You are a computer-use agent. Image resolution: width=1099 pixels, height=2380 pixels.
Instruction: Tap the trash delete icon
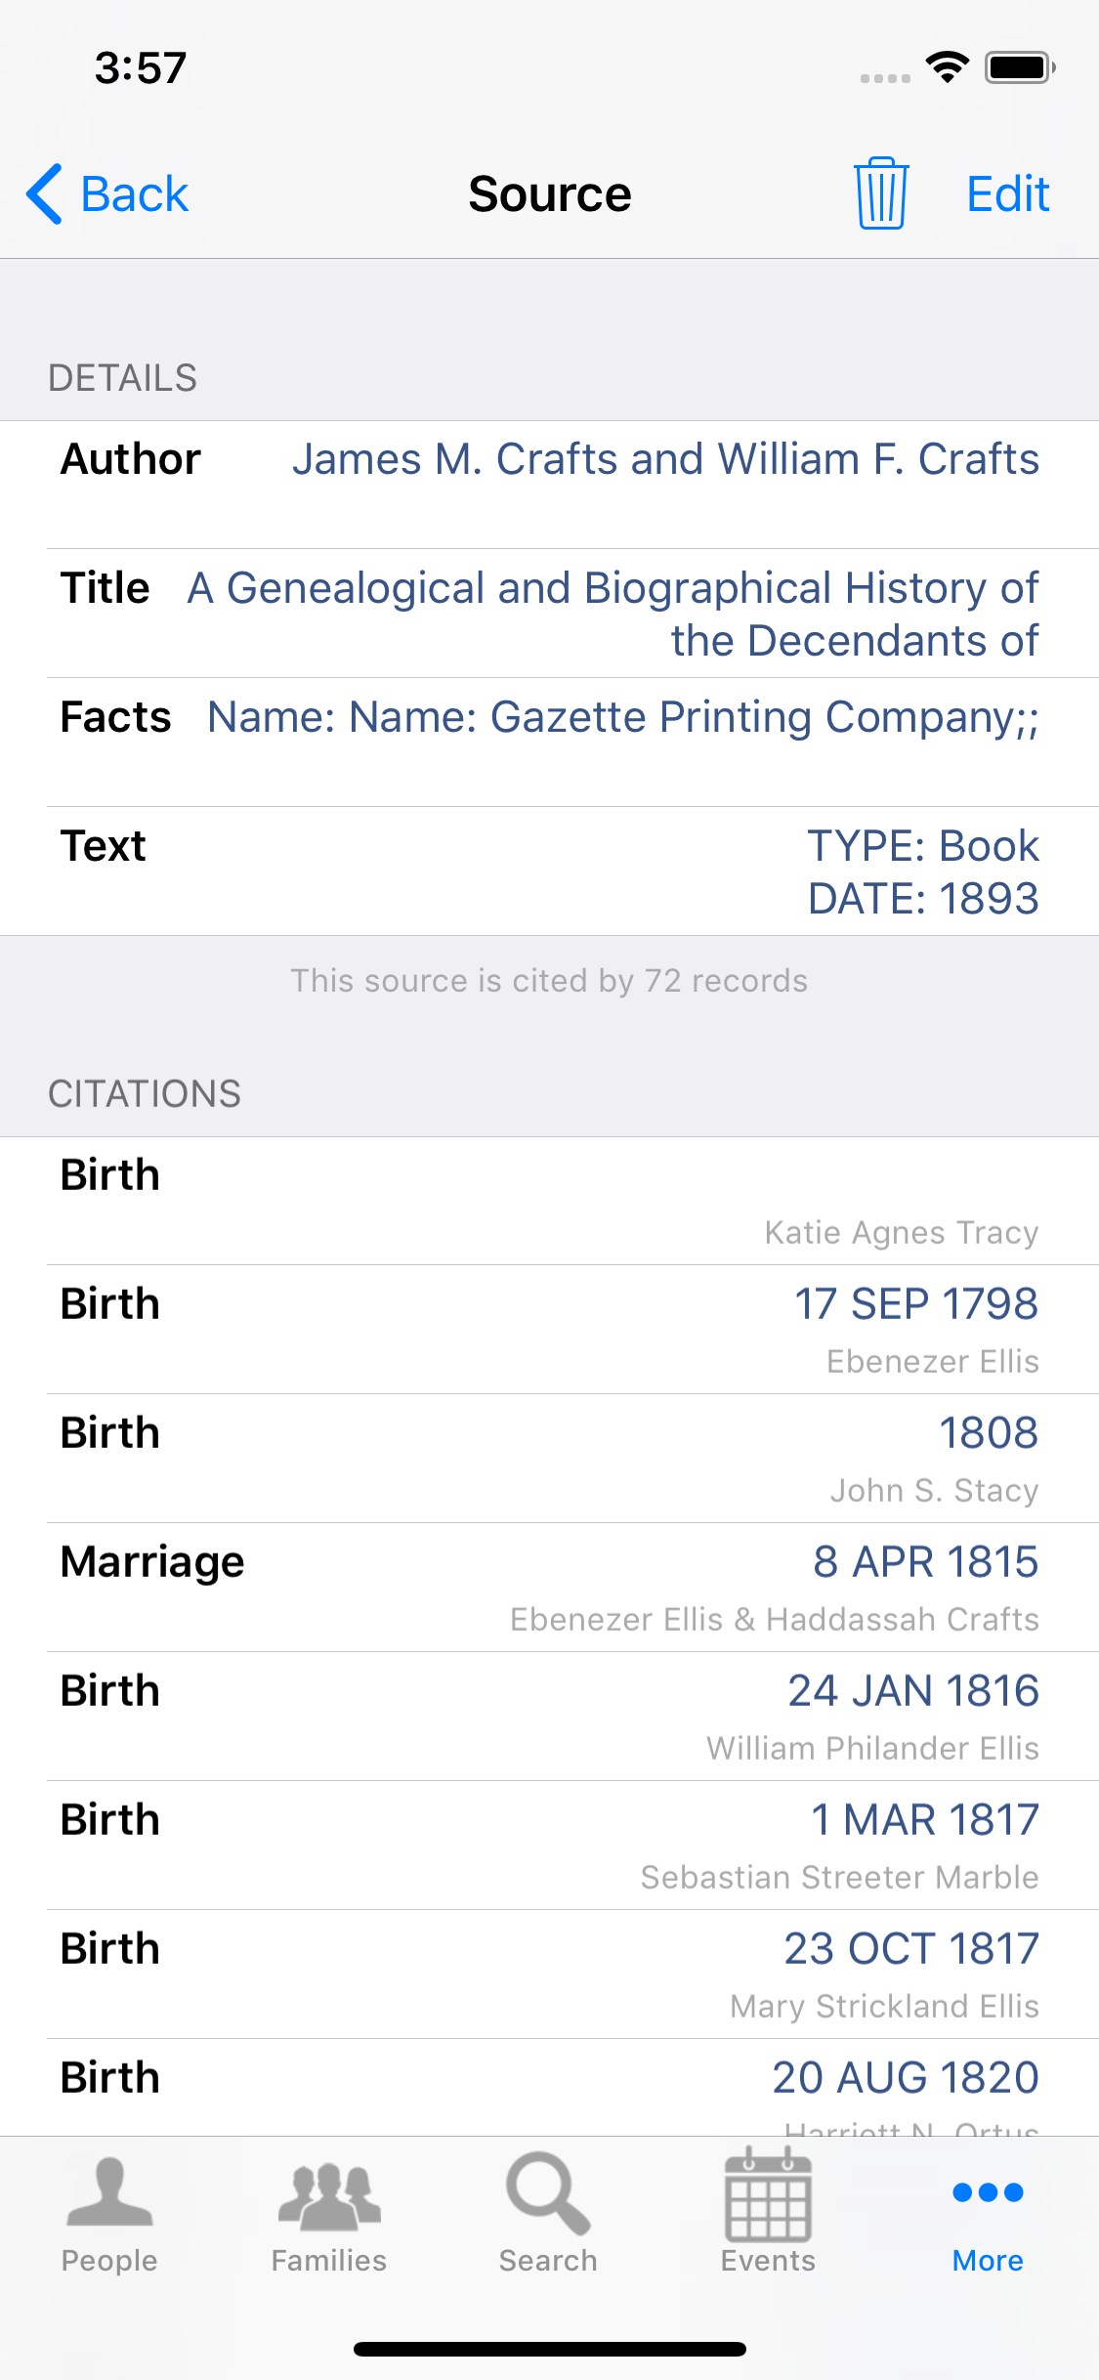click(881, 193)
